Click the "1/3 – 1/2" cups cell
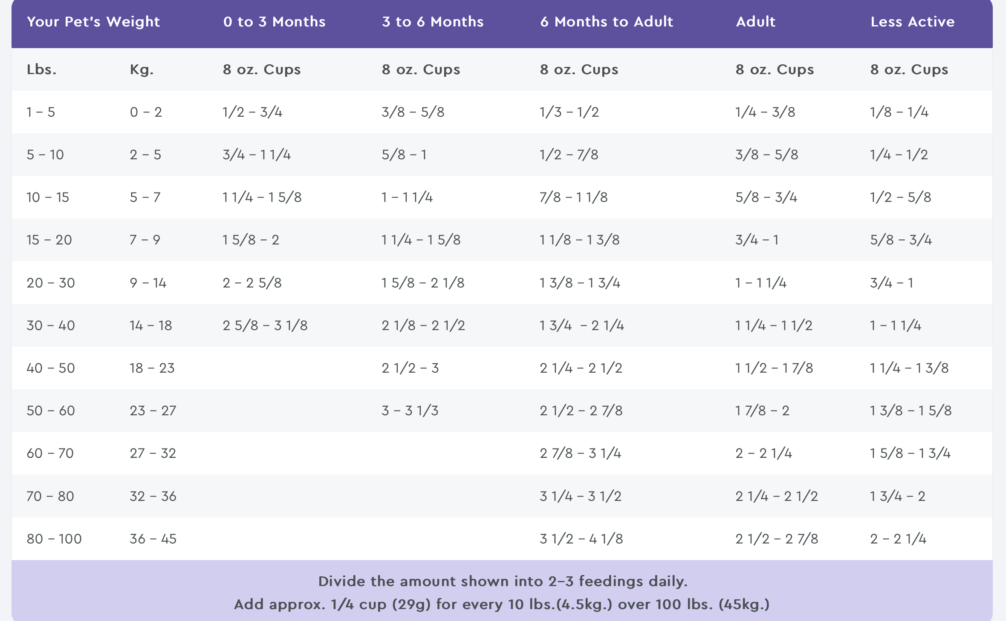Screen dimensions: 1006x621 tap(569, 112)
